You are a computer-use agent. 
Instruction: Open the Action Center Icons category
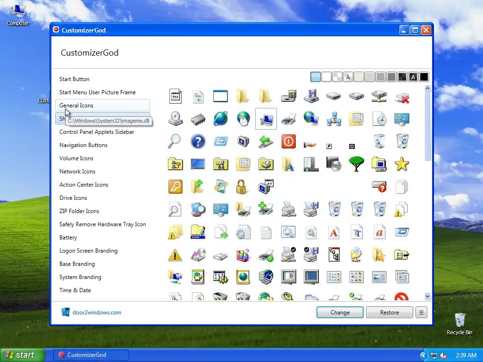click(83, 185)
